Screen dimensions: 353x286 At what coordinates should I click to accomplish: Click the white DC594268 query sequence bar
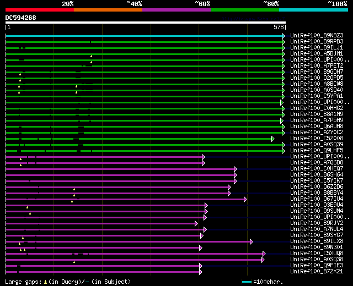[146, 23]
